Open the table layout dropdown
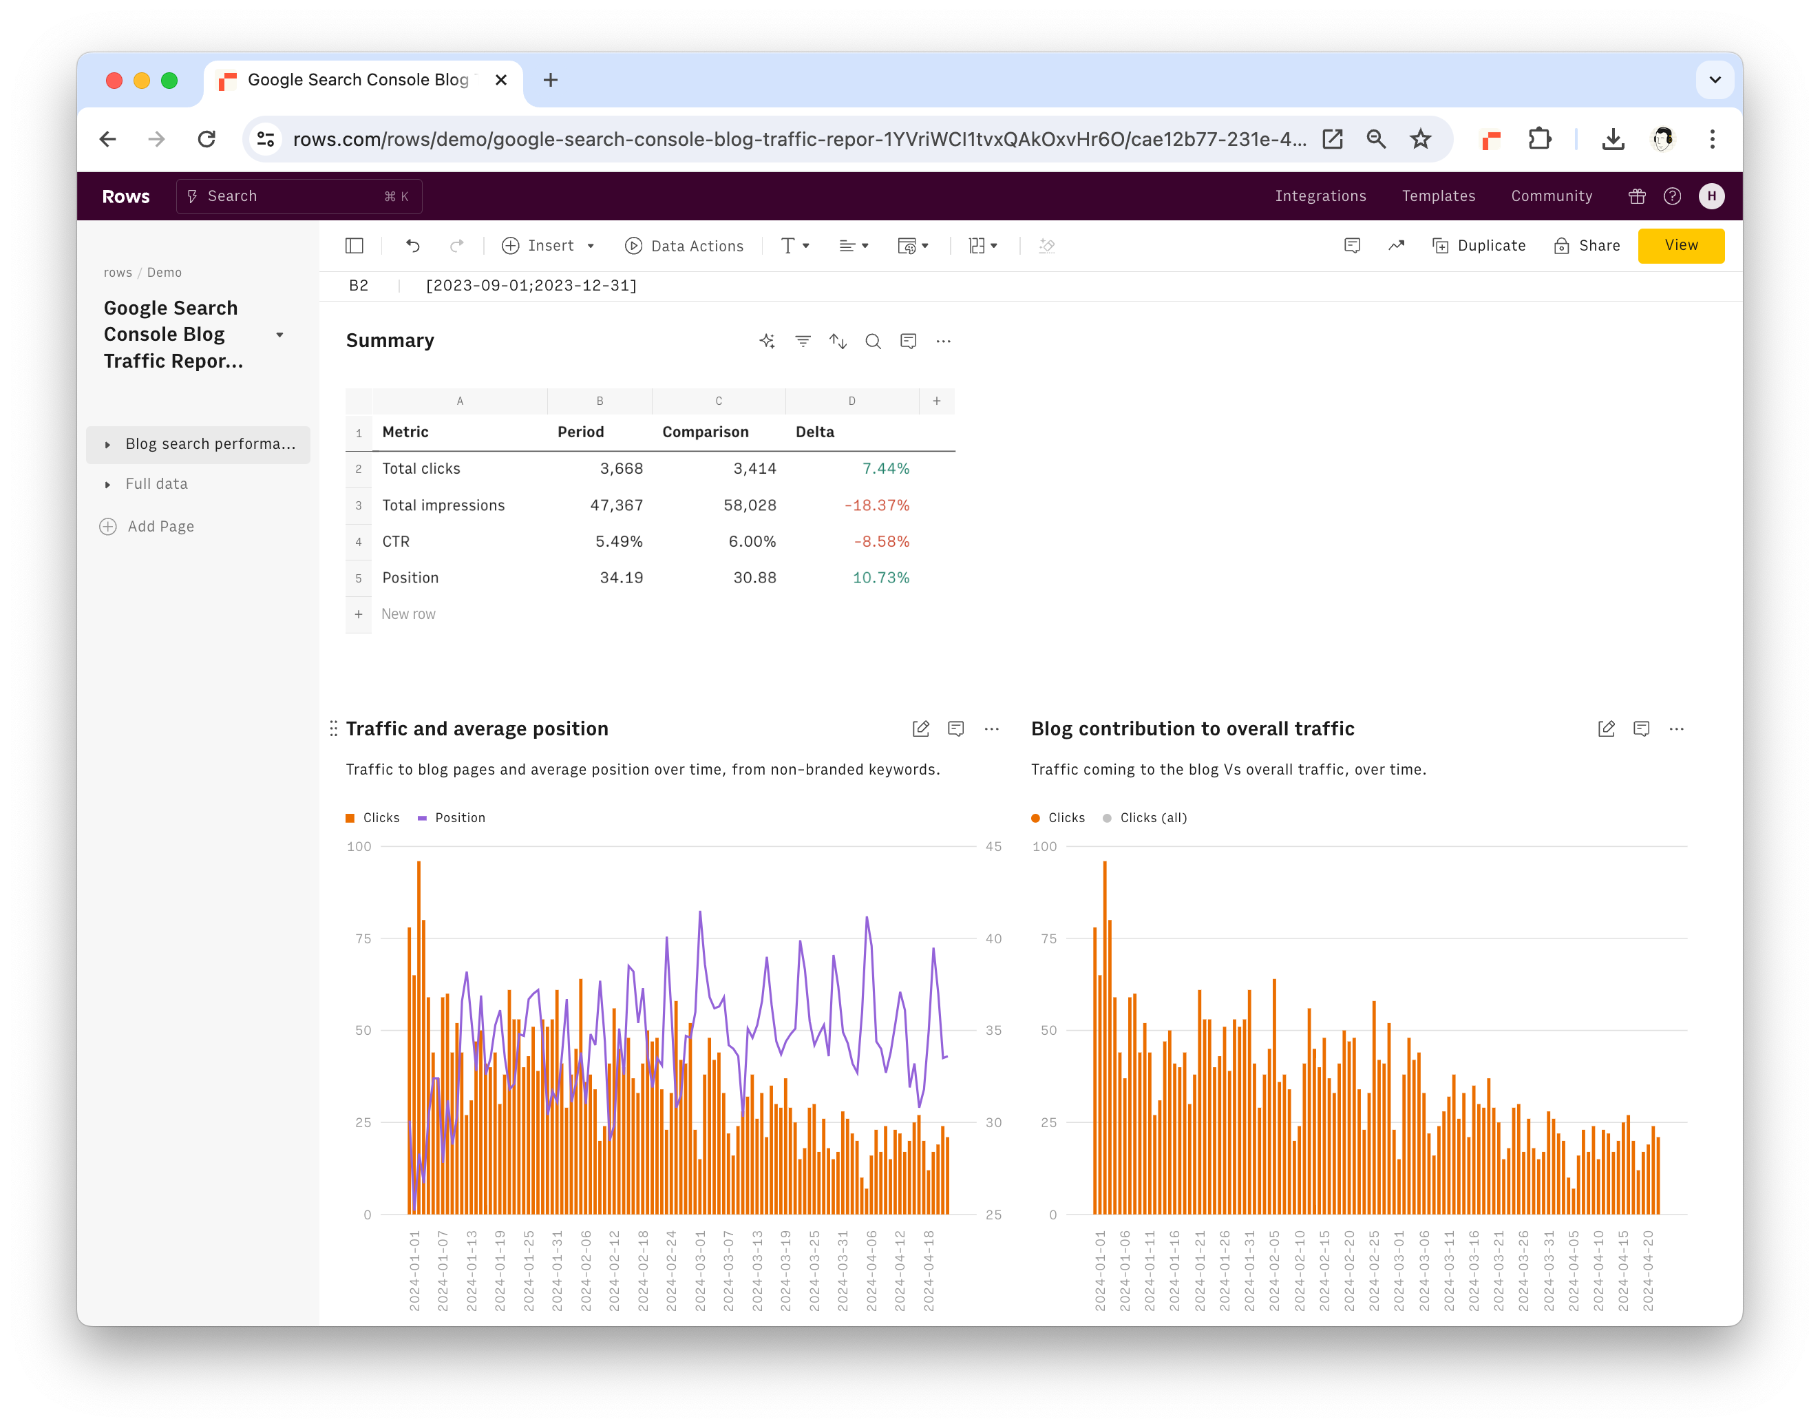Image resolution: width=1820 pixels, height=1428 pixels. [983, 246]
